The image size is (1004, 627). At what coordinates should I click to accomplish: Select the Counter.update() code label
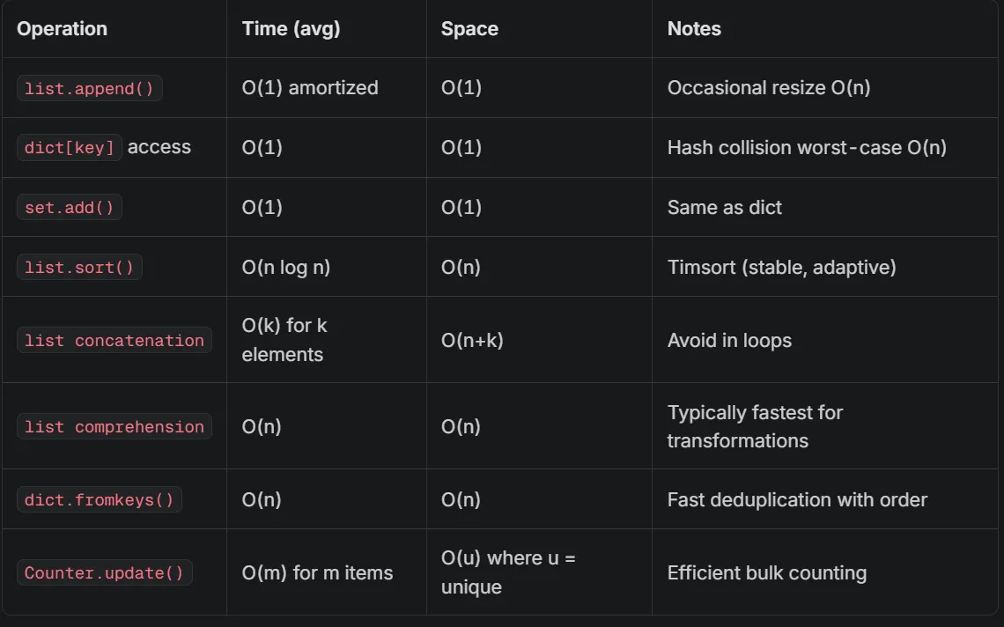tap(105, 572)
